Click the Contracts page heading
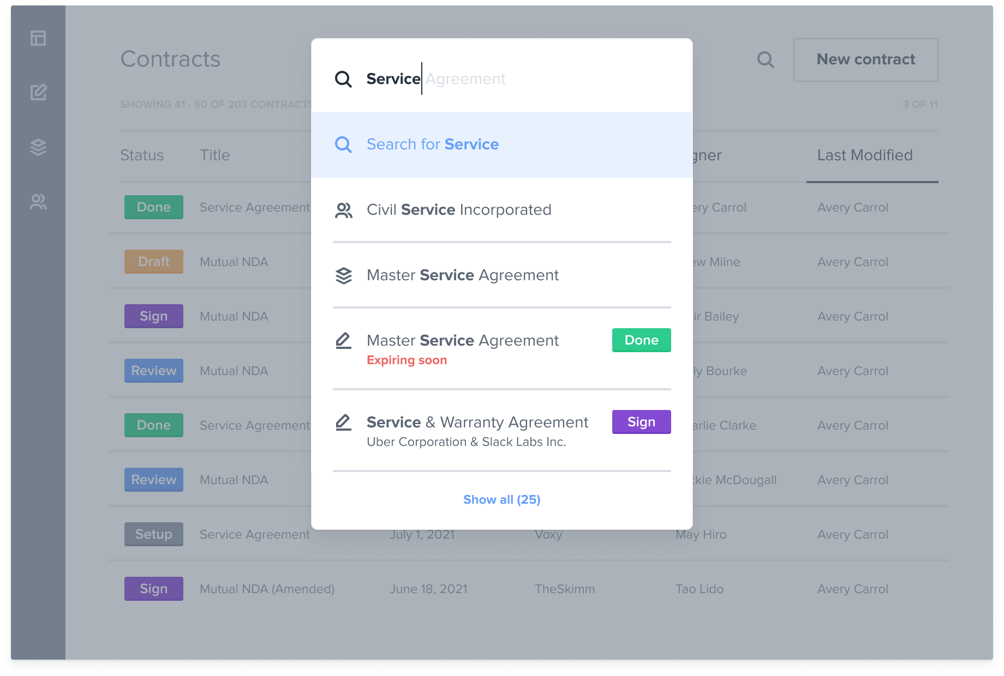 [x=170, y=59]
